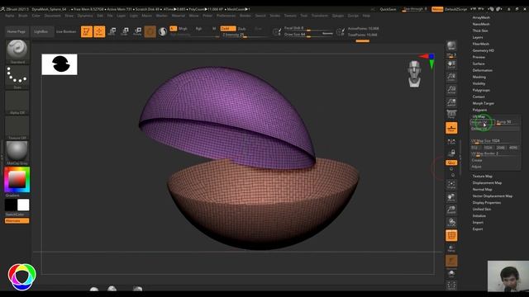
Task: Click the Zoom canvas icon
Action: pyautogui.click(x=451, y=77)
